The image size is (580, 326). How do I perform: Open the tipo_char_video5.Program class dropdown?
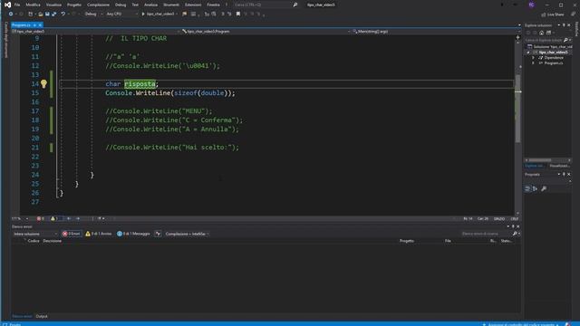coord(266,32)
